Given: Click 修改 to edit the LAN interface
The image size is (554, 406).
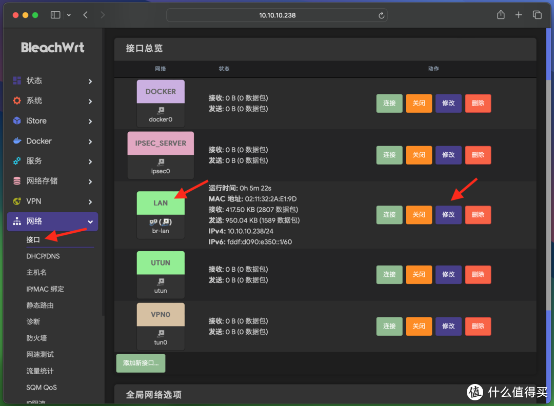Looking at the screenshot, I should click(448, 215).
